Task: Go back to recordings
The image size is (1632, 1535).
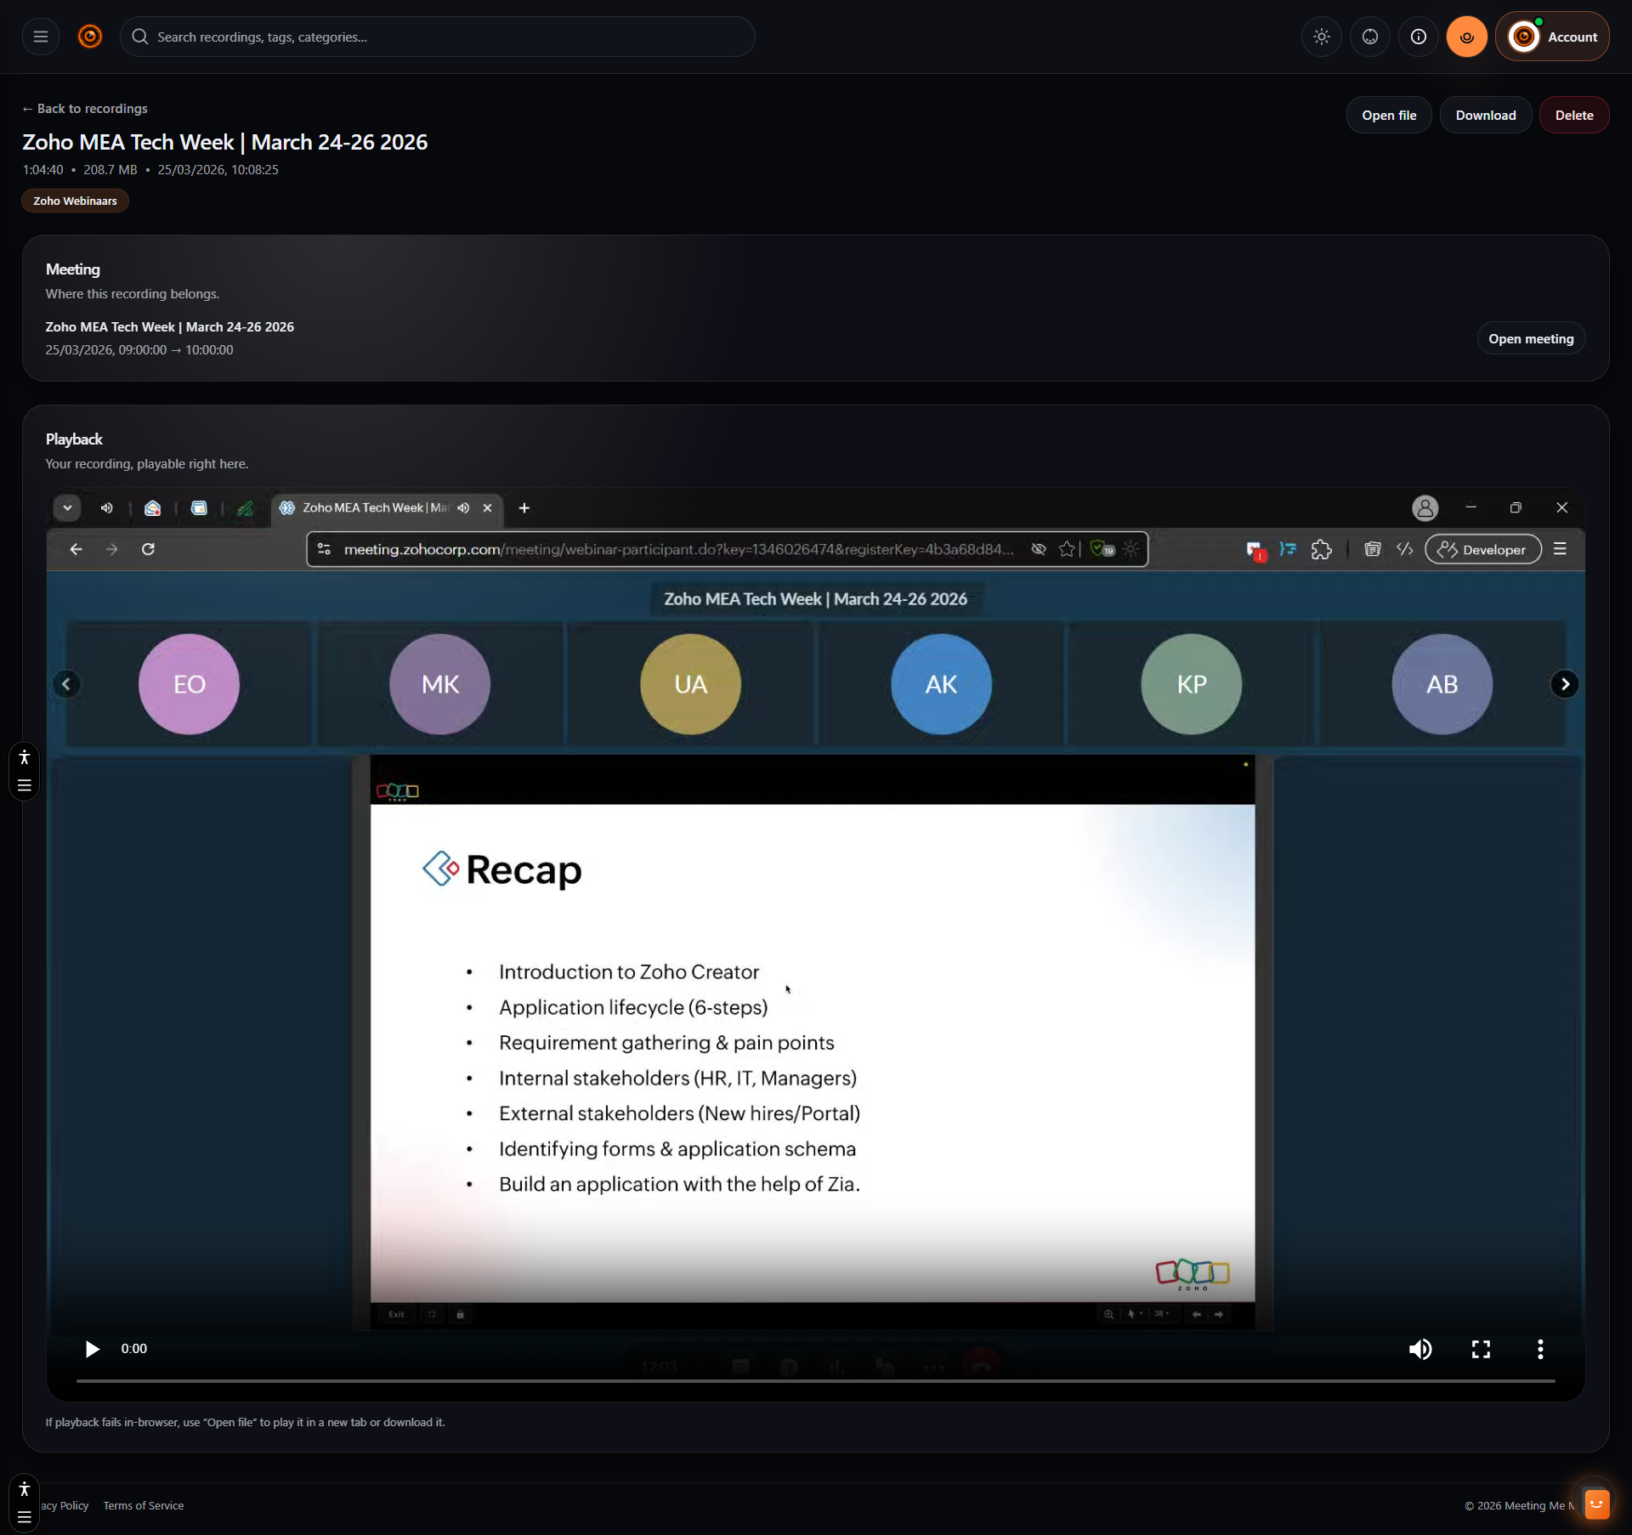Action: point(85,109)
